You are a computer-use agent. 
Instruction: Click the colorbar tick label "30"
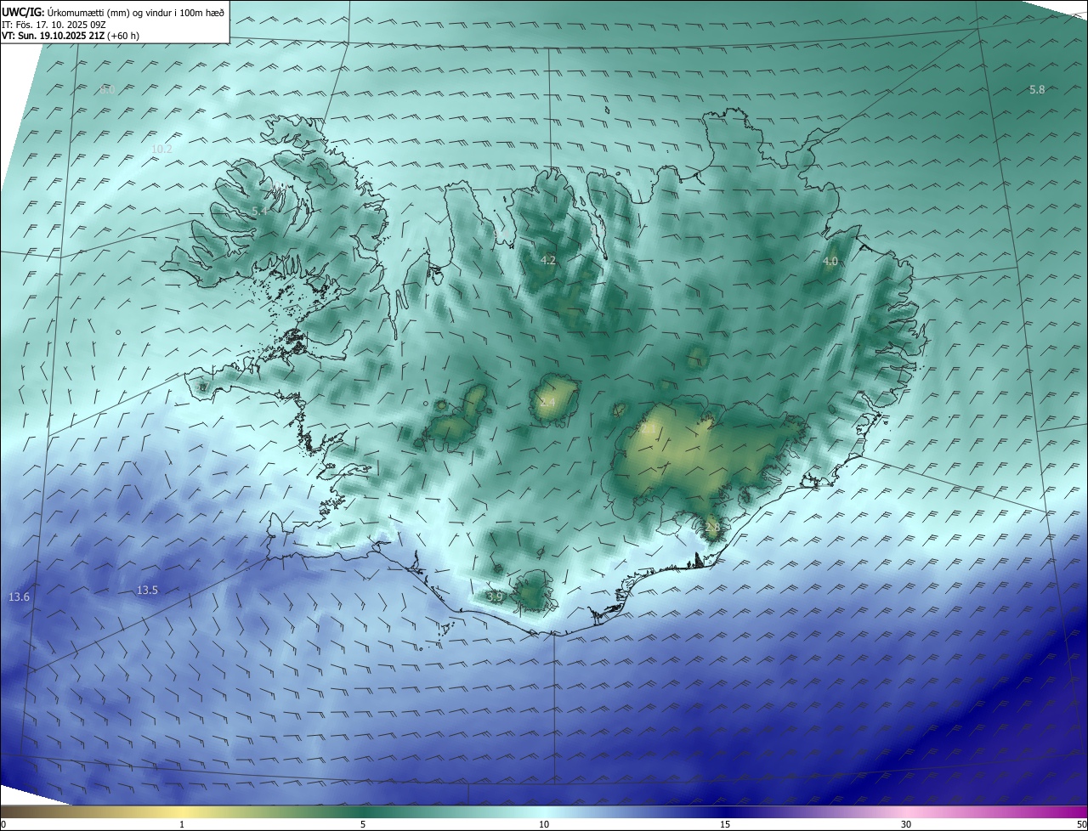coord(906,824)
